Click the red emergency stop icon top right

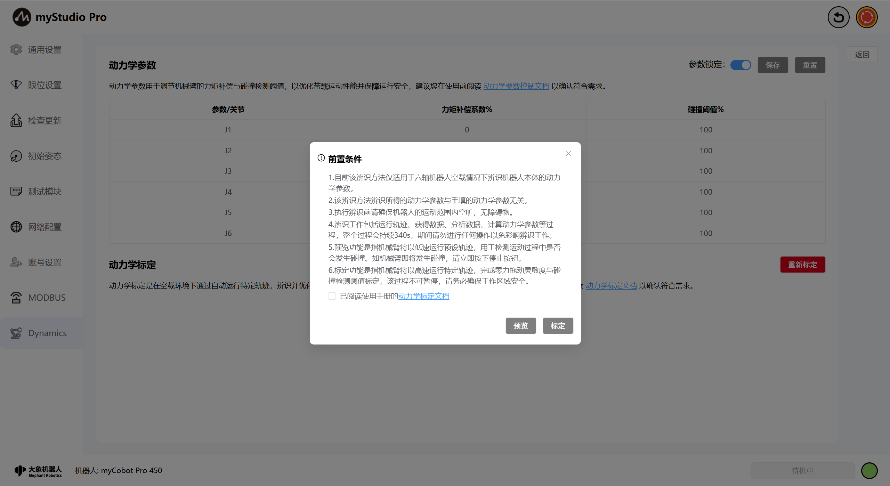866,17
